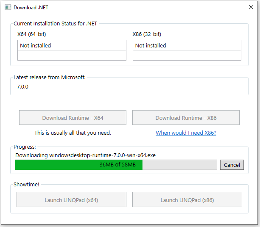Close the Download .NET dialog
The image size is (260, 227).
click(251, 7)
